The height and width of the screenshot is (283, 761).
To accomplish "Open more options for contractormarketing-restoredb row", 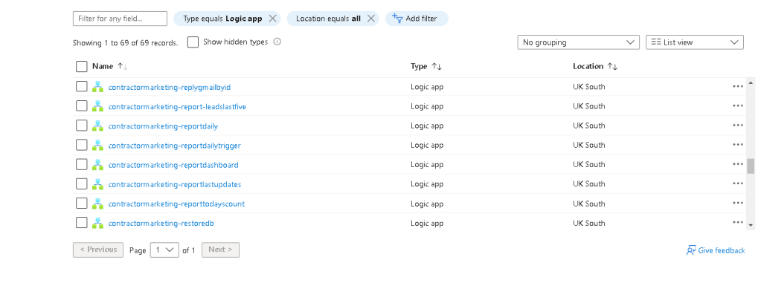I will 738,222.
